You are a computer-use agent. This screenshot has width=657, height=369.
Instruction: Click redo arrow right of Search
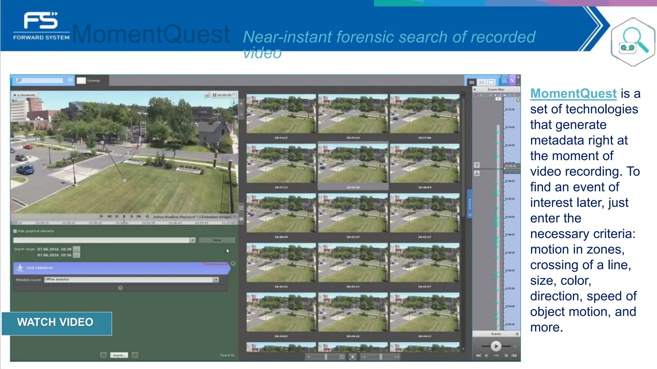click(x=135, y=355)
